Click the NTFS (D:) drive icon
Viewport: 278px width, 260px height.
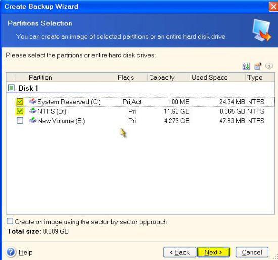(33, 111)
